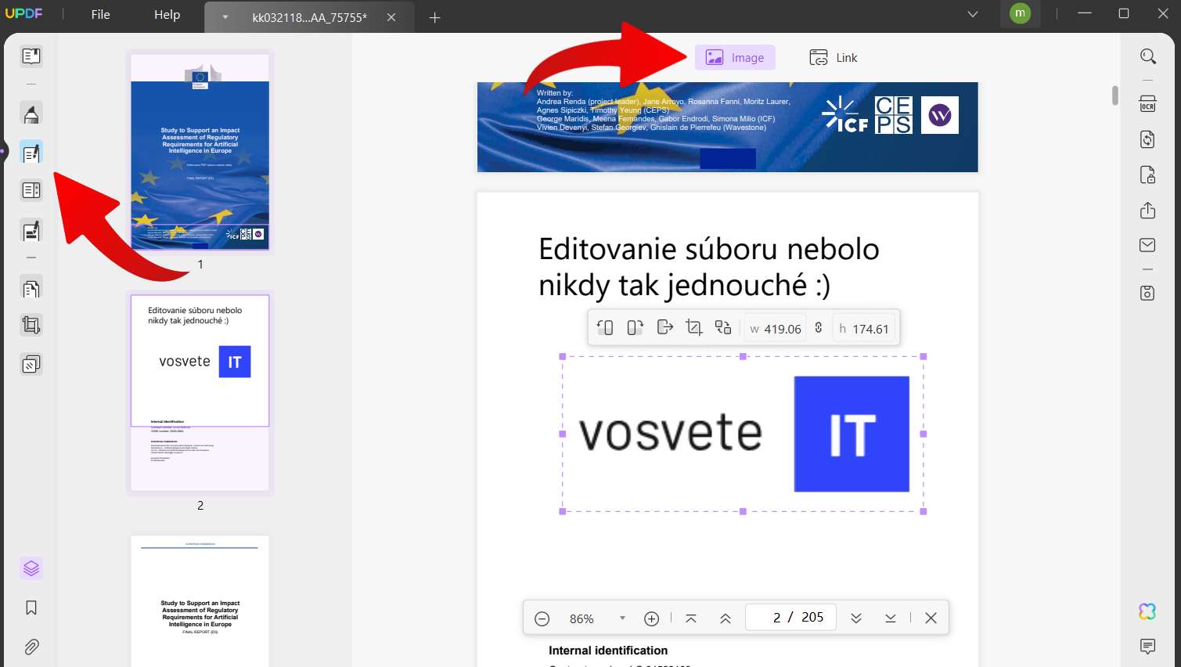Select the Link insert mode

tap(833, 57)
